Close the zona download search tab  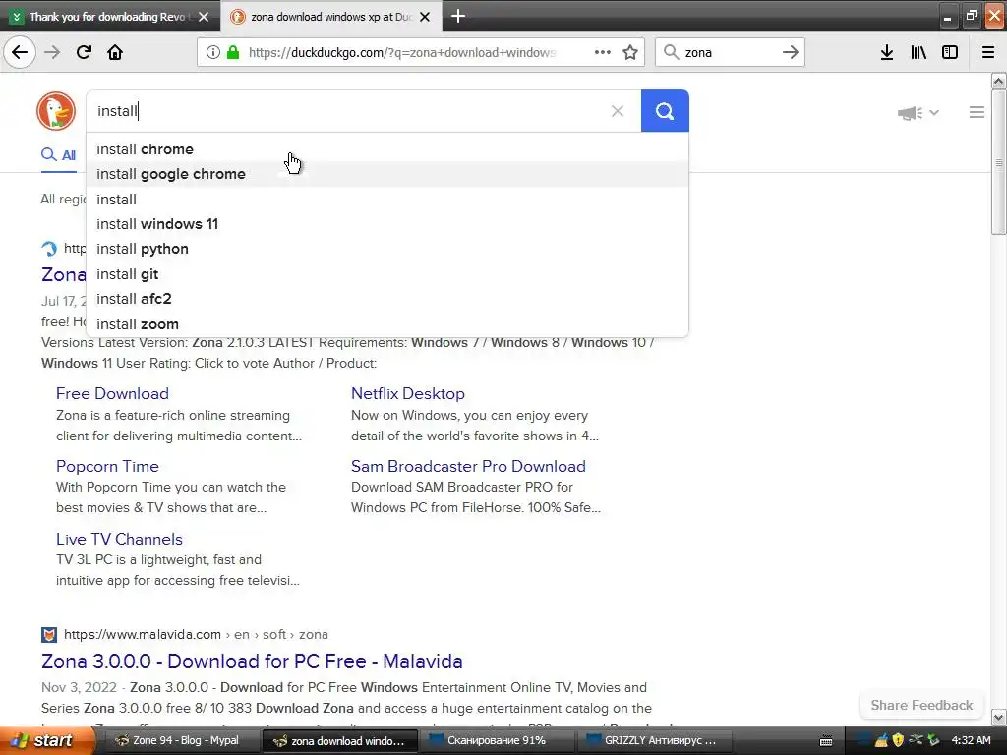coord(425,17)
